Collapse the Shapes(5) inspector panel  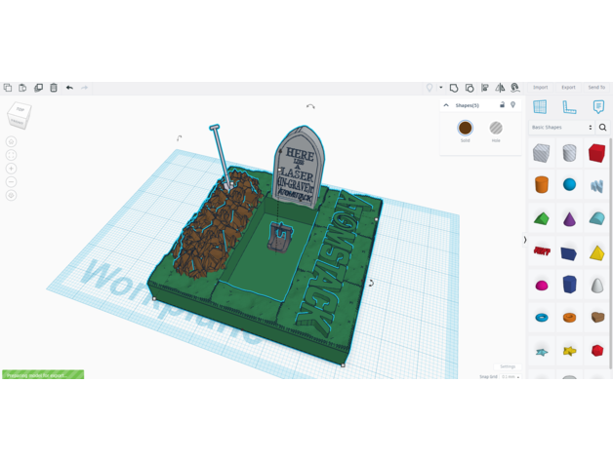[x=446, y=105]
